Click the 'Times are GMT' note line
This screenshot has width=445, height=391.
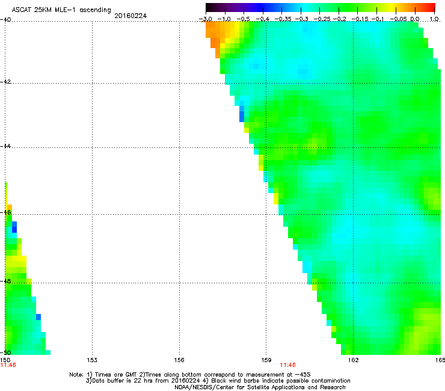tap(190, 375)
